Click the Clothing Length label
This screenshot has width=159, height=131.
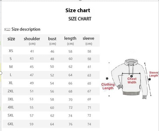[x=108, y=86]
